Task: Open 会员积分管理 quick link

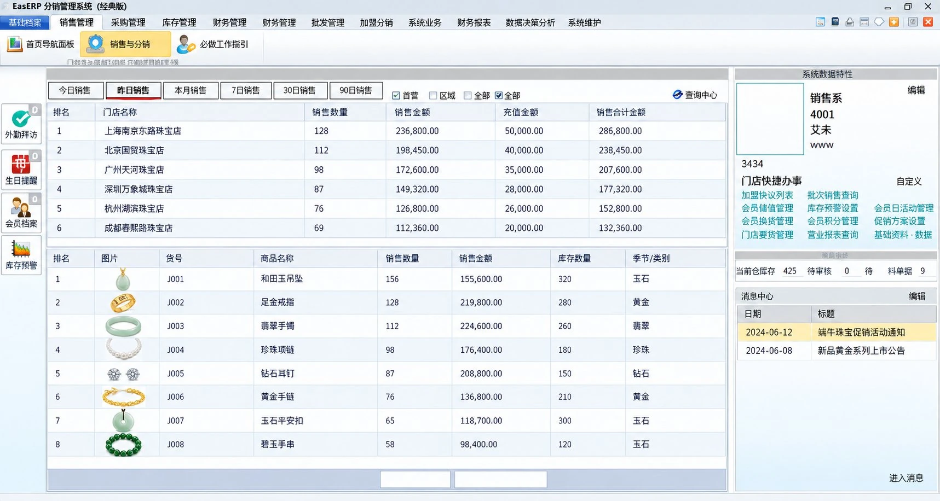Action: point(833,221)
